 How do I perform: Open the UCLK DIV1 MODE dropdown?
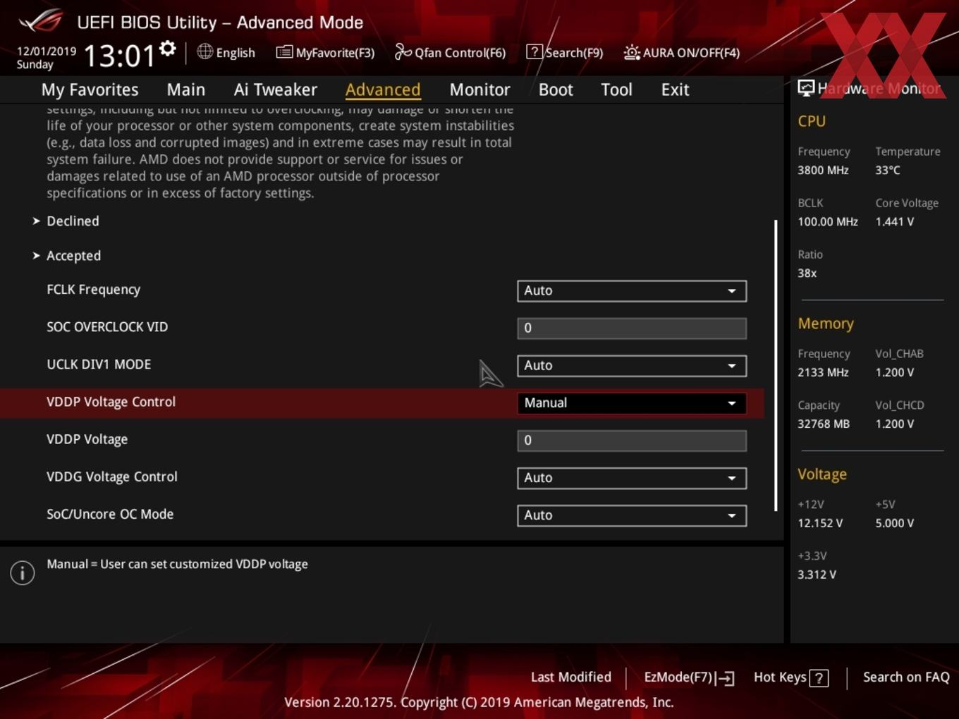click(632, 365)
